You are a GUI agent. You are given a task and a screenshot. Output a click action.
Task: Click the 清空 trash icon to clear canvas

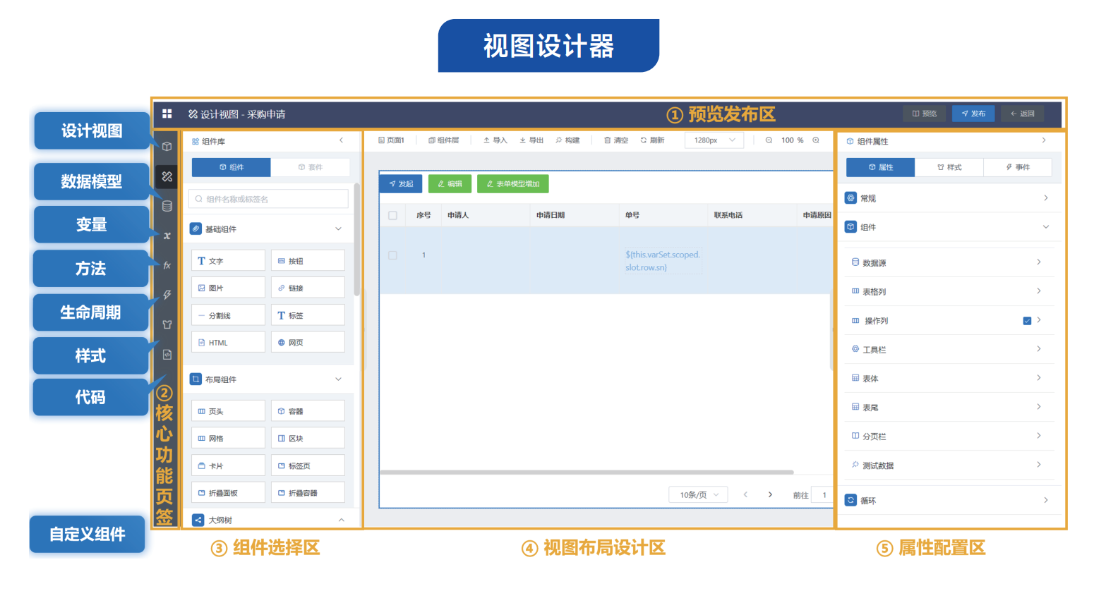click(608, 140)
